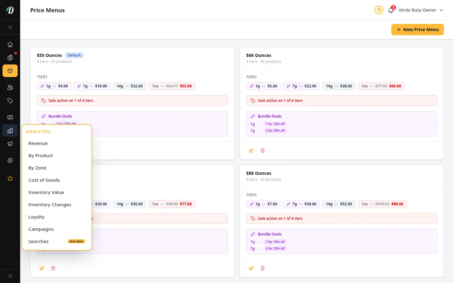Open the home icon in sidebar
This screenshot has height=283, width=454.
click(x=10, y=44)
